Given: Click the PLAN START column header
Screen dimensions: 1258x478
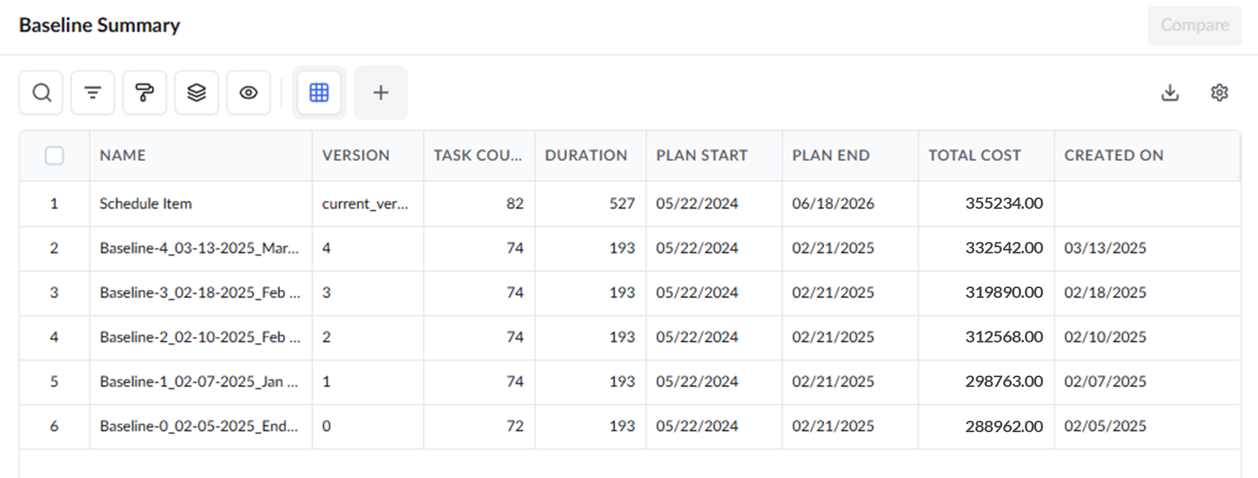Looking at the screenshot, I should tap(702, 155).
